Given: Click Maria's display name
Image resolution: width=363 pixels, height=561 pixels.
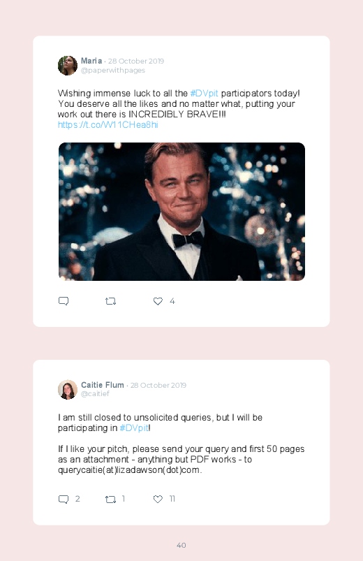Looking at the screenshot, I should click(91, 61).
